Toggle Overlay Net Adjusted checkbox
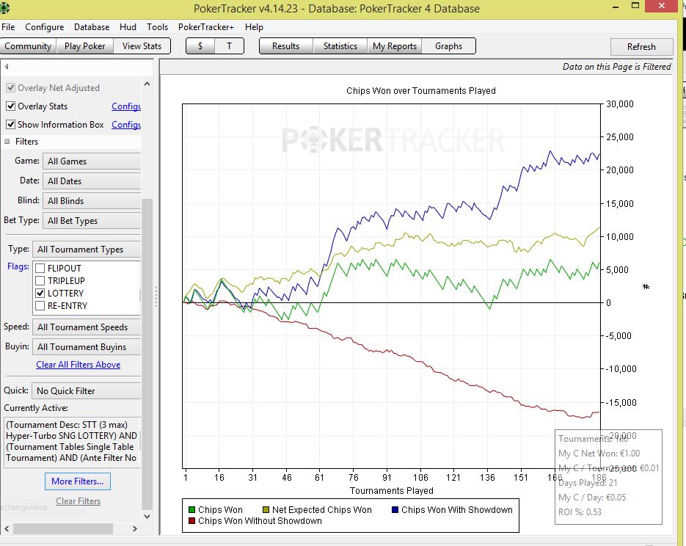The width and height of the screenshot is (686, 546). [10, 87]
